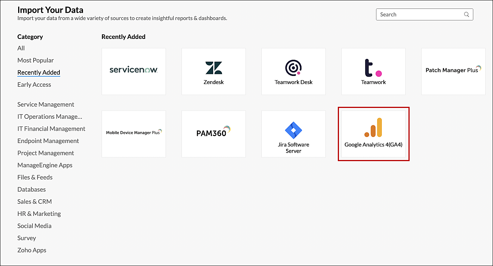Viewport: 493px width, 266px height.
Task: Select Jira Software Server connector
Action: click(293, 134)
